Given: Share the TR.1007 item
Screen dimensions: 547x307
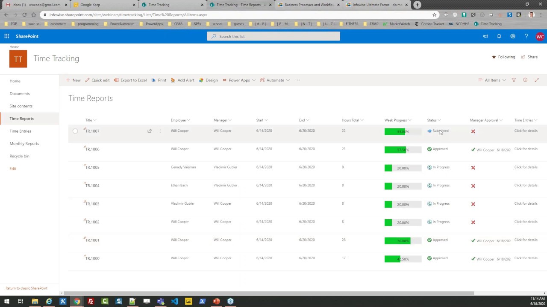Looking at the screenshot, I should tap(150, 131).
